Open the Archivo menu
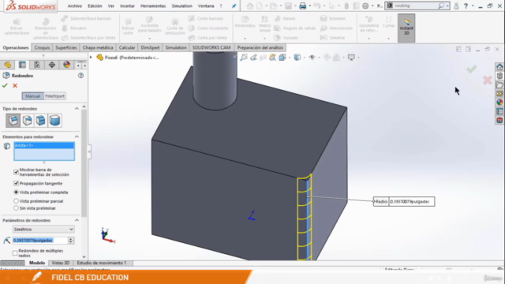505x284 pixels. tap(75, 6)
